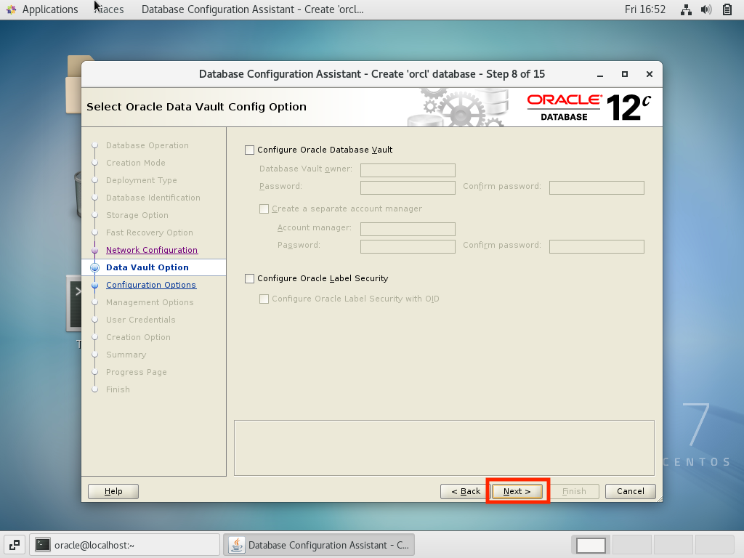This screenshot has width=744, height=558.
Task: Jump to Configuration Options step
Action: (x=151, y=285)
